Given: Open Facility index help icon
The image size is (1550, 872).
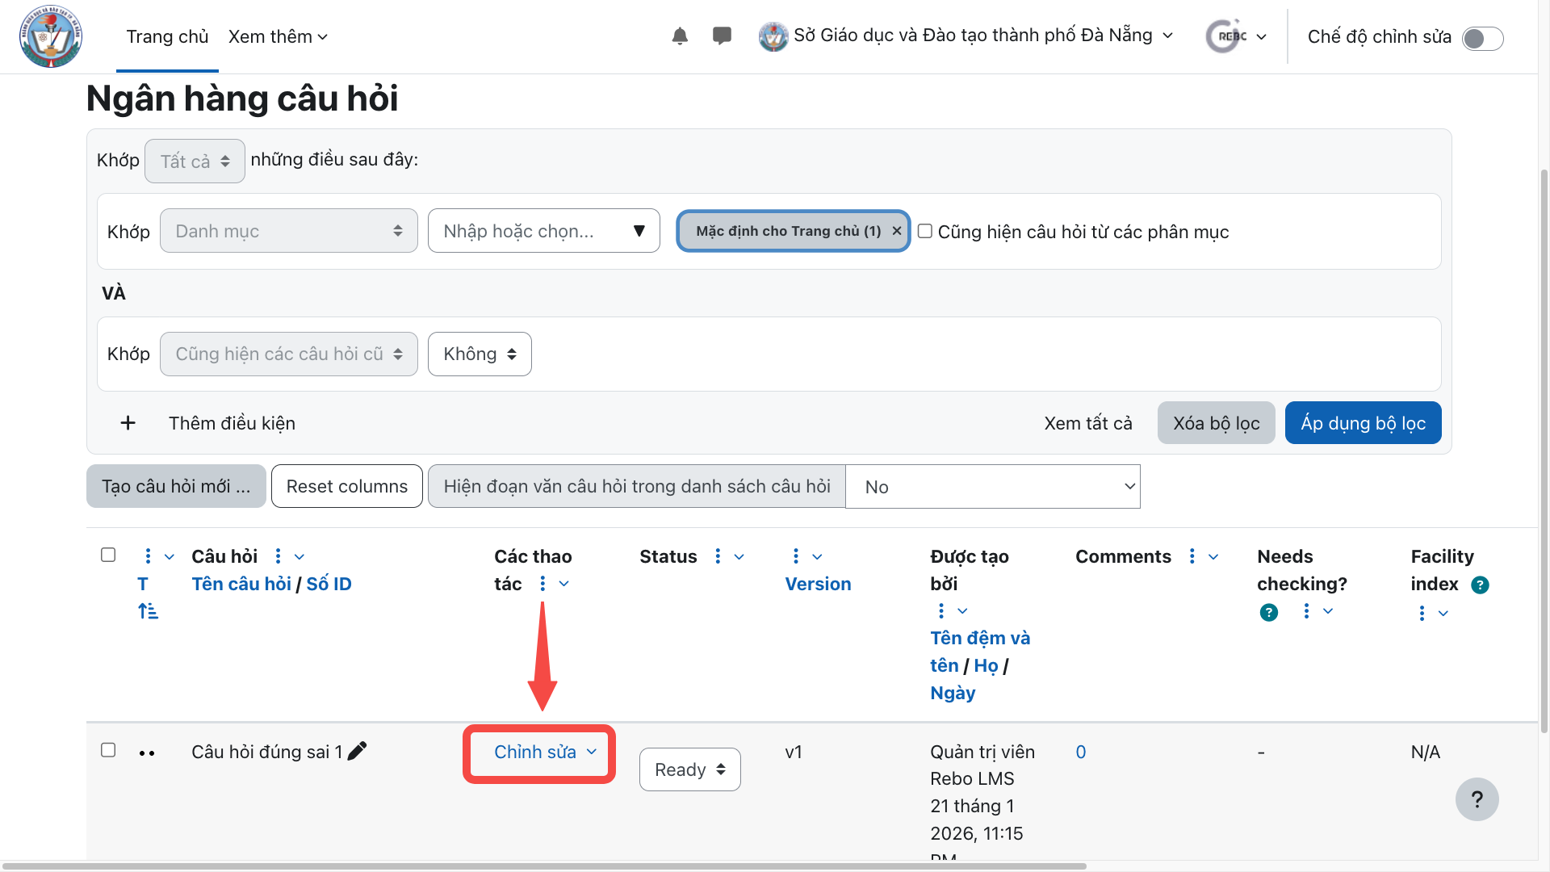Looking at the screenshot, I should [1480, 585].
